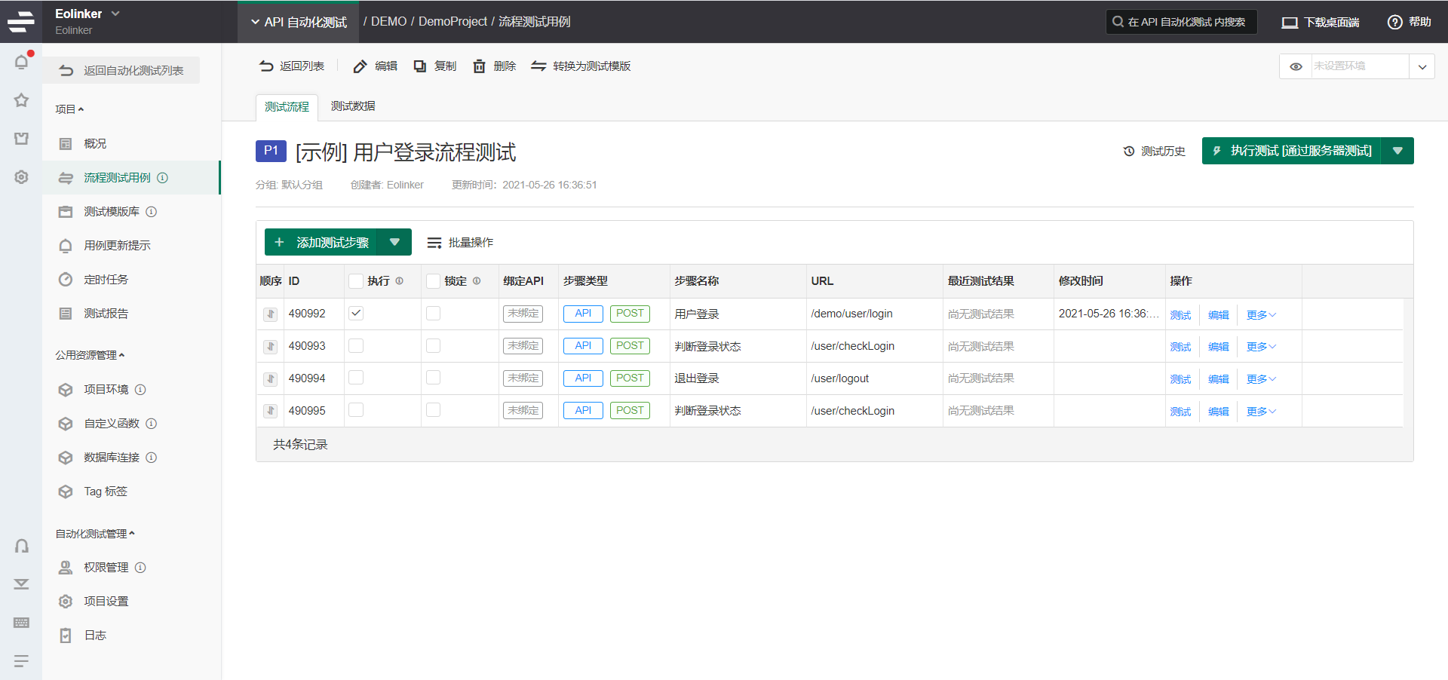
Task: Click the pencil edit icon in toolbar
Action: point(360,66)
